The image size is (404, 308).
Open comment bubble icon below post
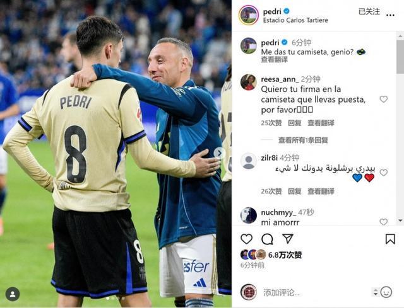267,239
